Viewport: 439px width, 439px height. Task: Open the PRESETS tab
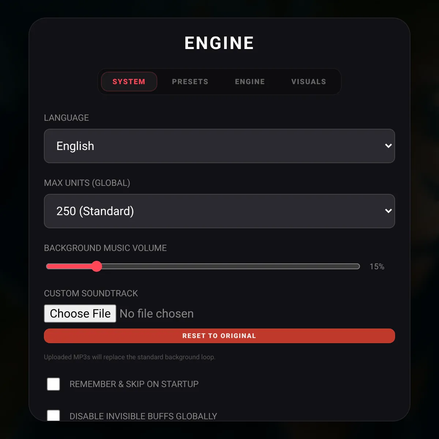coord(190,82)
